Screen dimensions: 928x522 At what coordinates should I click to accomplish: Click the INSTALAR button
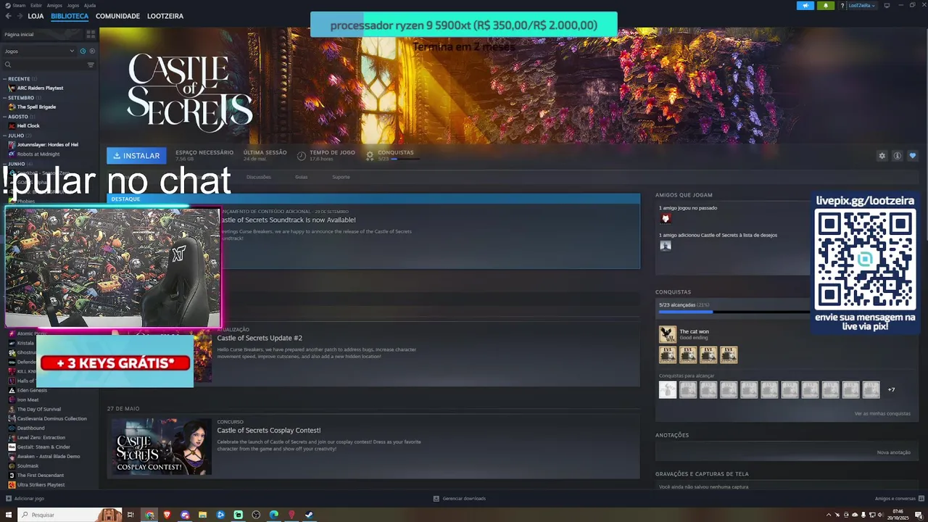coord(136,155)
